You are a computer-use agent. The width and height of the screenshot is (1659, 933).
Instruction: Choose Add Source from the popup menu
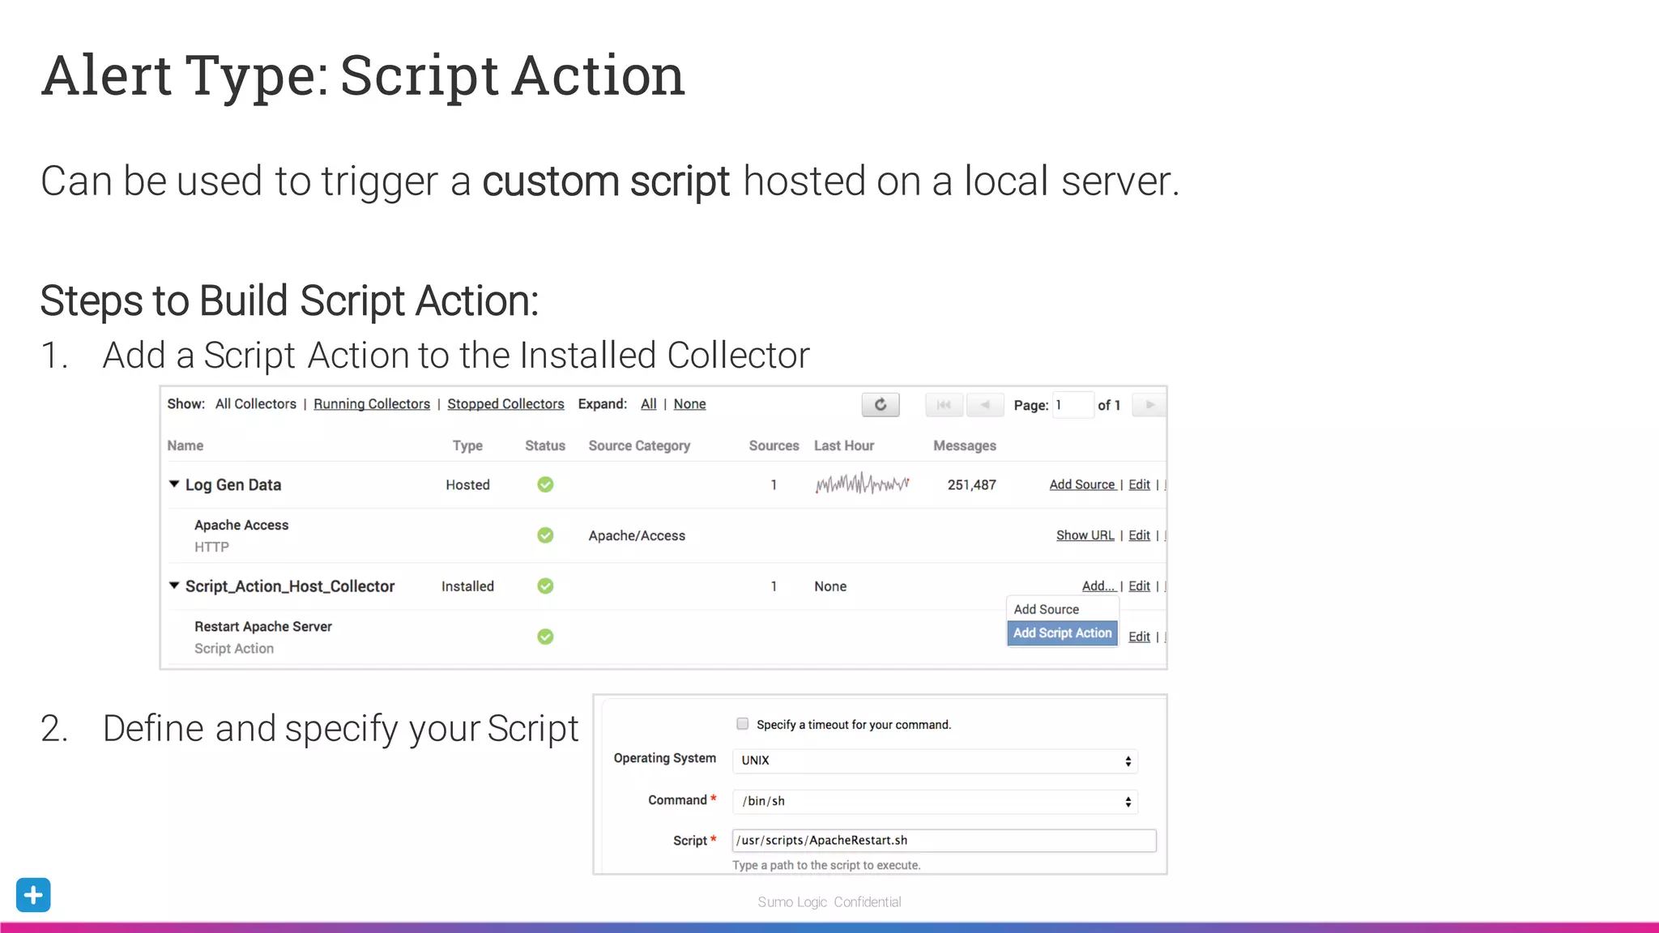coord(1047,609)
